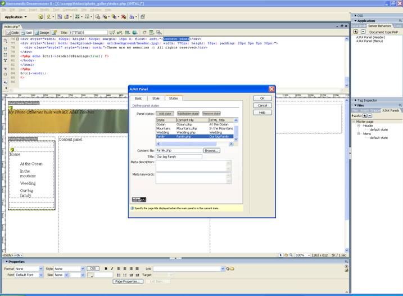The image size is (403, 296).
Task: Open the Format dropdown in Properties
Action: (41, 268)
